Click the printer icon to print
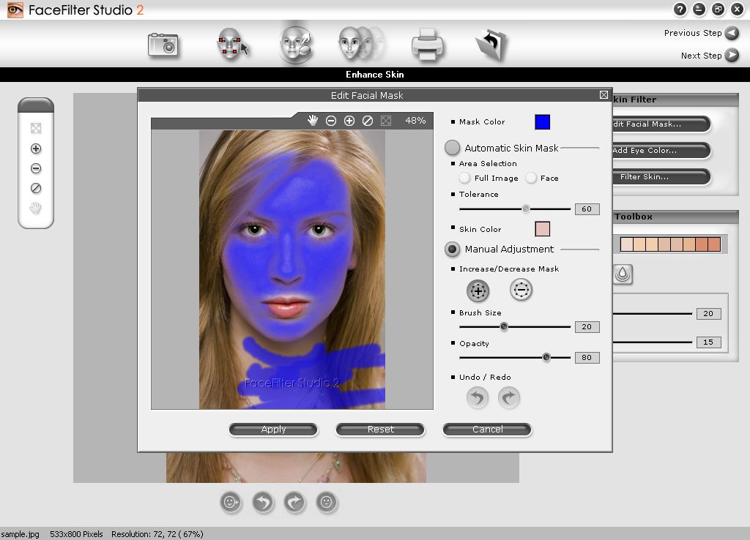Viewport: 750px width, 540px height. [x=427, y=45]
